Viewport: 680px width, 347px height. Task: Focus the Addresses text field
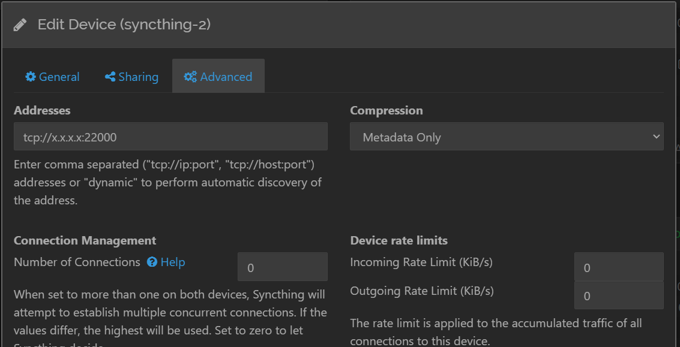(x=170, y=137)
